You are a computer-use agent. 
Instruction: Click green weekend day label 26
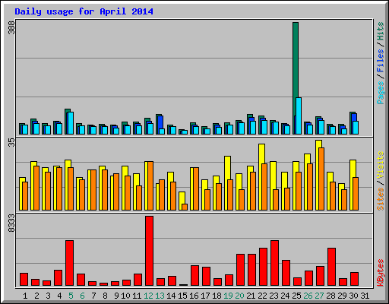pos(308,296)
